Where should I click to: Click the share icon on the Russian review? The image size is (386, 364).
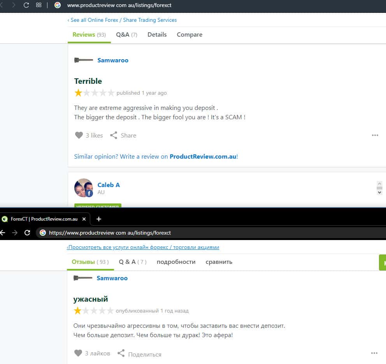(x=121, y=353)
